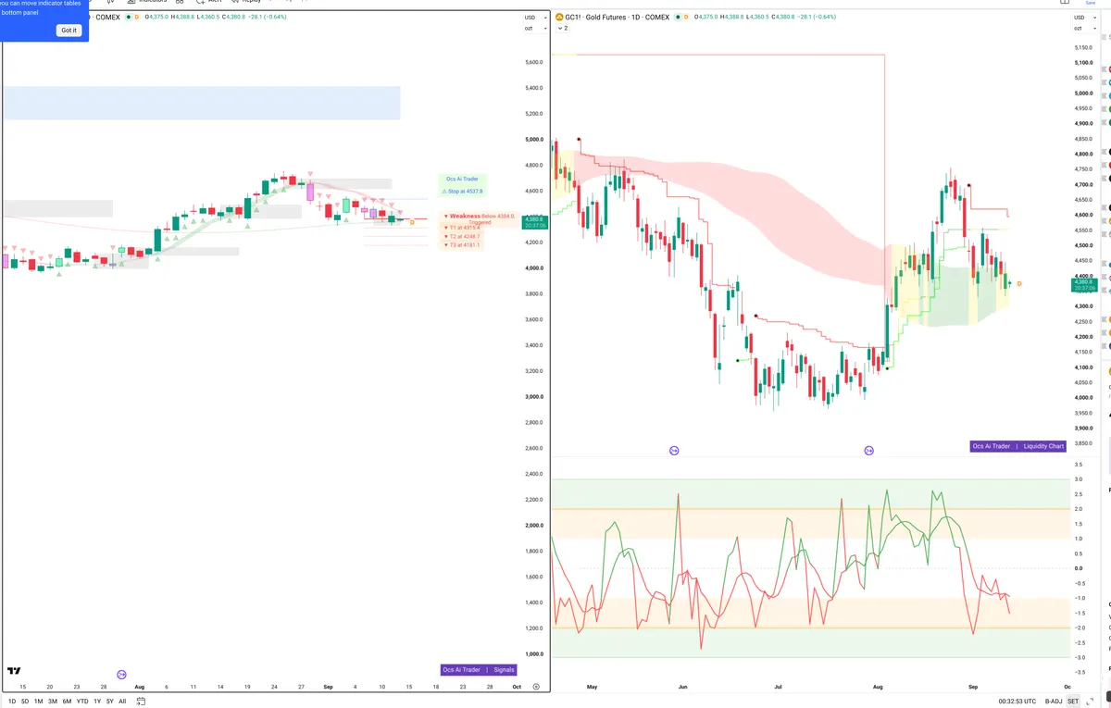Select the 1D date range
The height and width of the screenshot is (708, 1111).
[x=13, y=702]
